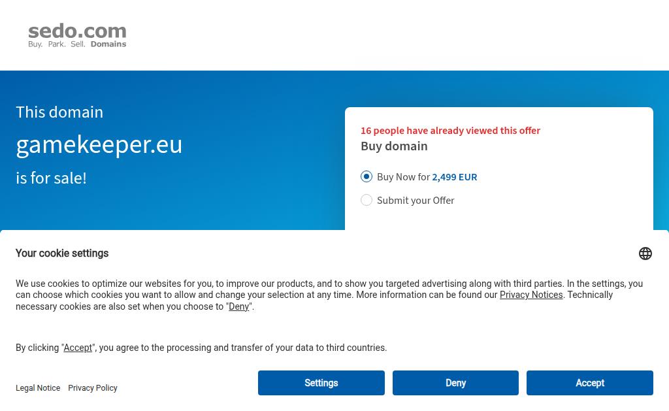
Task: Choose the Submit your Offer radio button
Action: (367, 200)
